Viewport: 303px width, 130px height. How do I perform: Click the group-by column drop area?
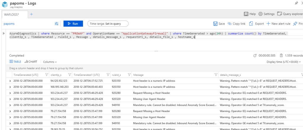154,68
